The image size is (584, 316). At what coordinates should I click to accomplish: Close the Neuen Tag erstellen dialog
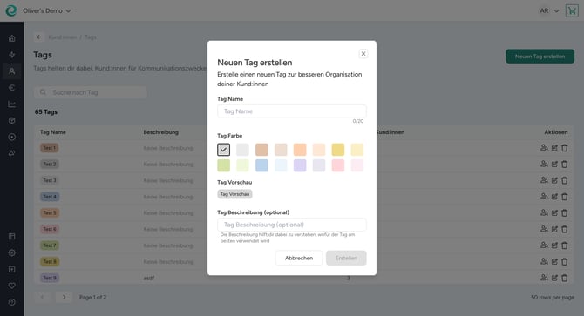coord(363,53)
